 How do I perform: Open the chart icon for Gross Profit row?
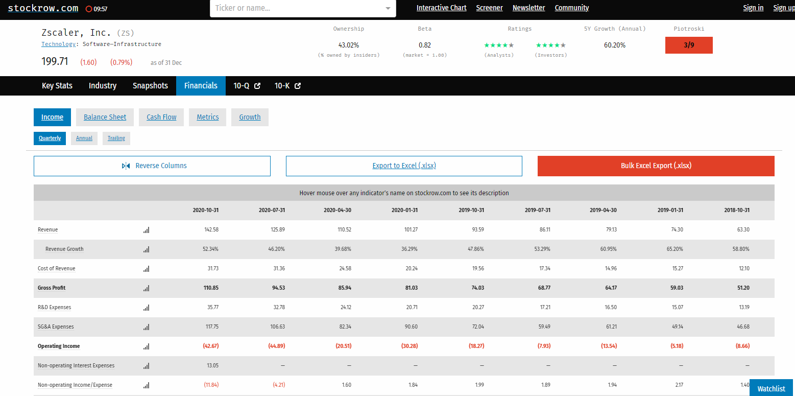[x=147, y=288]
